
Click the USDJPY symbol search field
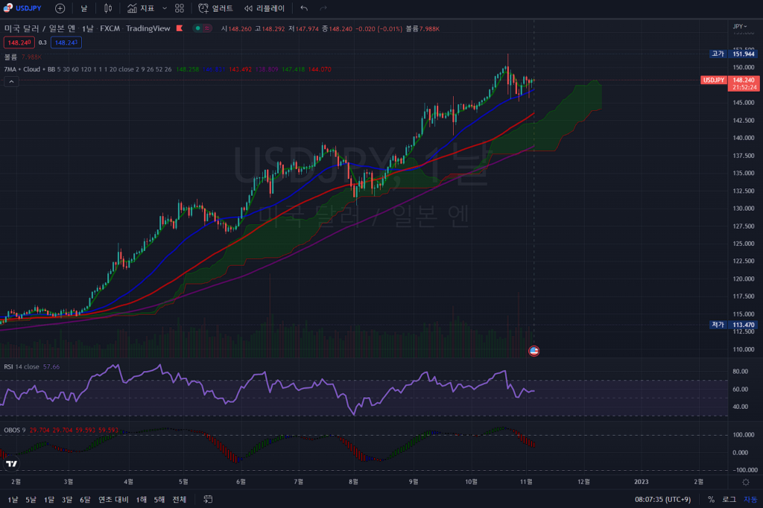coord(23,8)
